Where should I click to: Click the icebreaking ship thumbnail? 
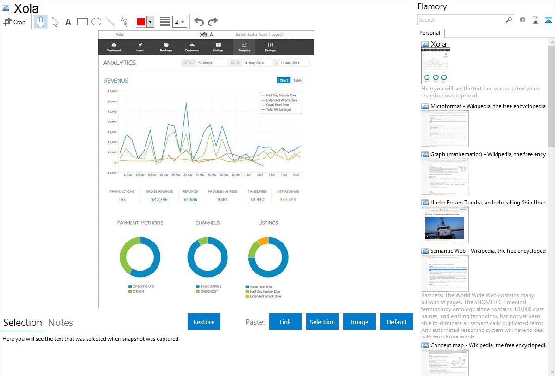click(x=445, y=225)
